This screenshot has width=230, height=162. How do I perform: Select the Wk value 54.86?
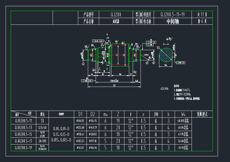pyautogui.click(x=183, y=141)
